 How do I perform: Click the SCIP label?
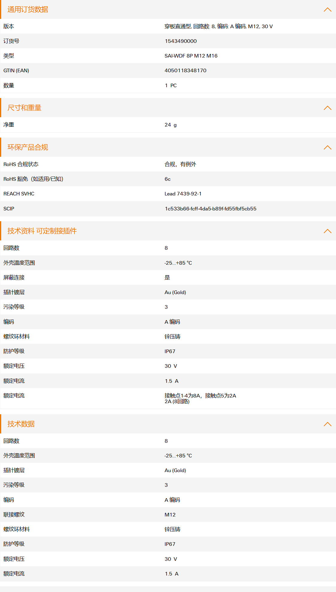[9, 209]
